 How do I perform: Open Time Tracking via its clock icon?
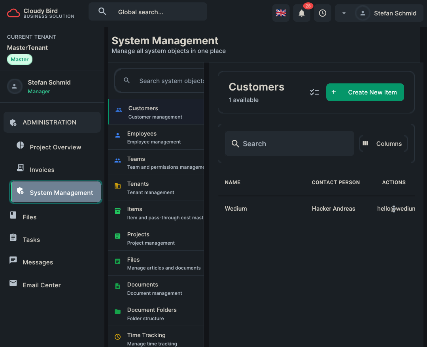tap(117, 337)
